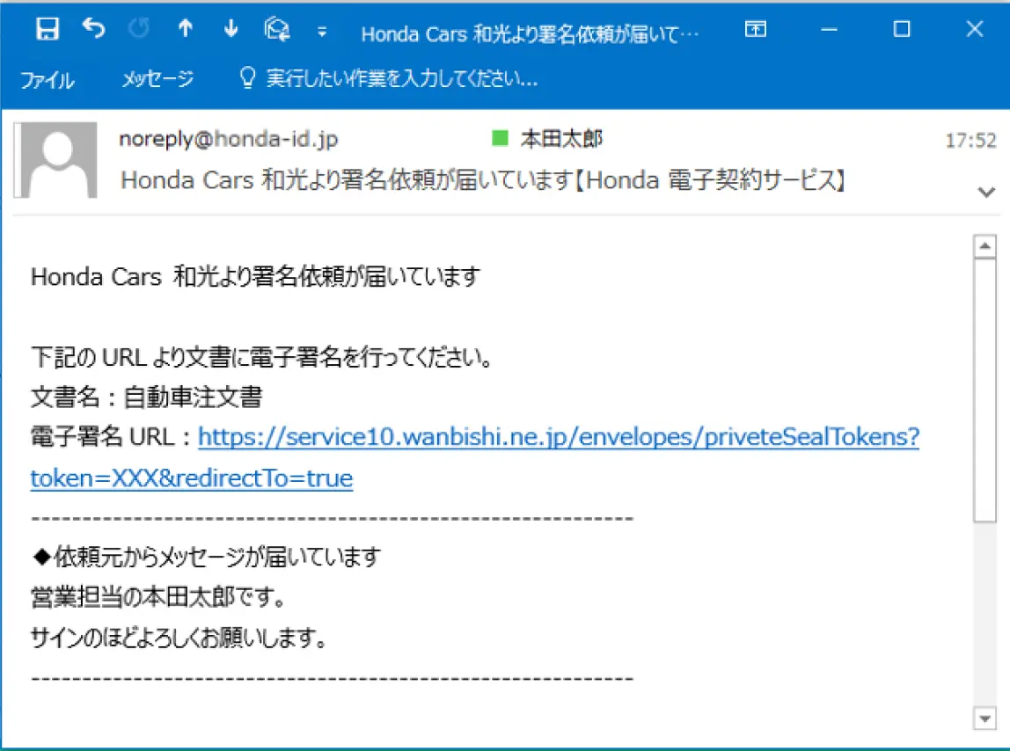The width and height of the screenshot is (1010, 751).
Task: Click the Save icon in the title bar
Action: (47, 29)
